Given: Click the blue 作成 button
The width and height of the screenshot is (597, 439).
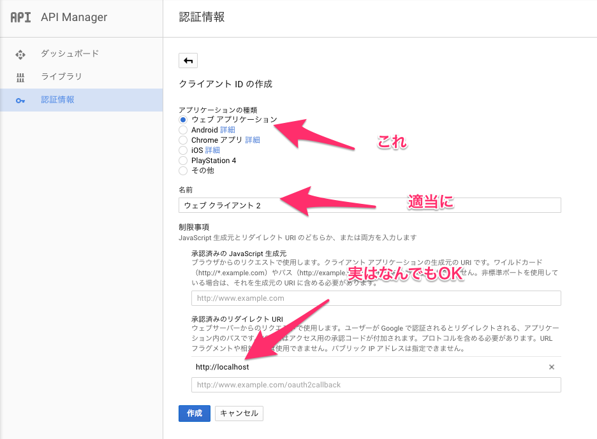Looking at the screenshot, I should point(195,414).
